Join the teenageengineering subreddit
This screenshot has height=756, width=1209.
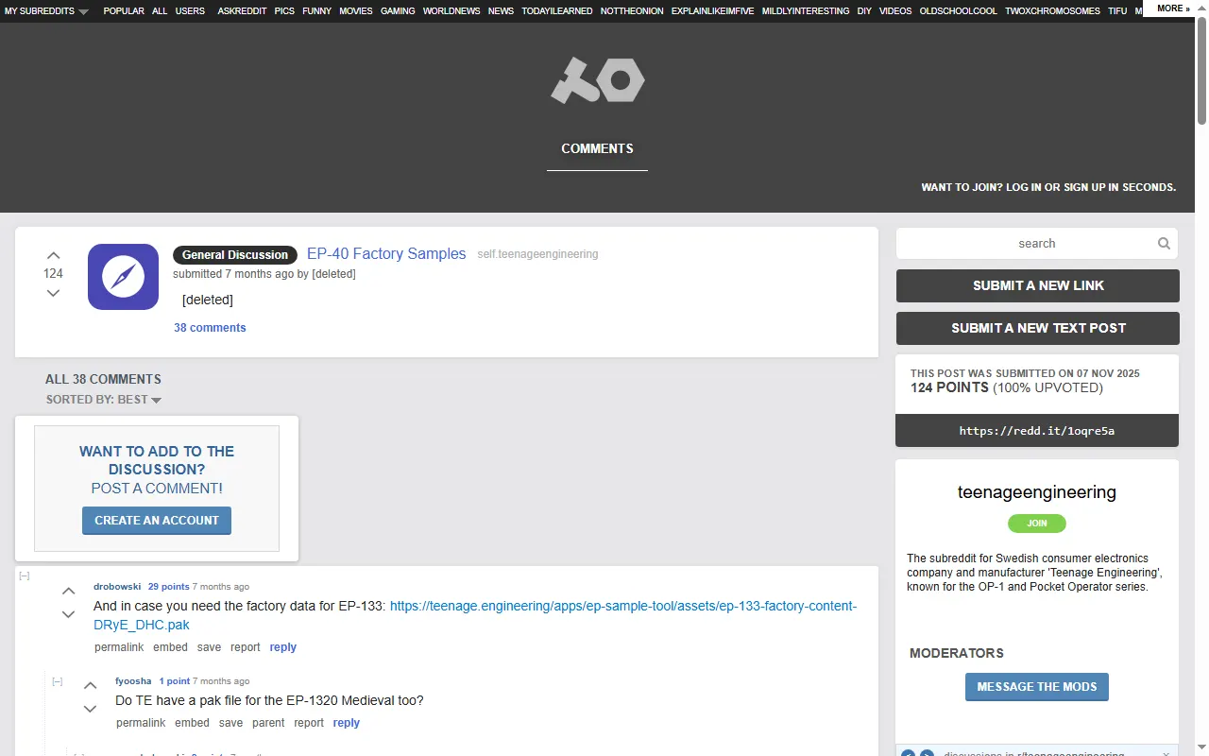(x=1037, y=523)
